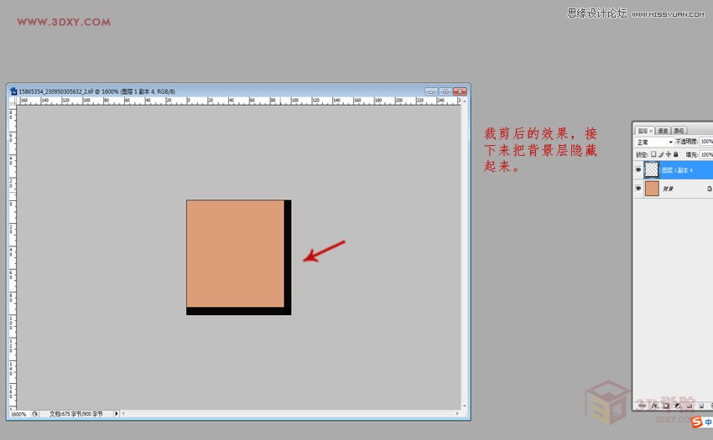Click document size text 文档:675 字节/900 字节
713x440 pixels.
(76, 414)
